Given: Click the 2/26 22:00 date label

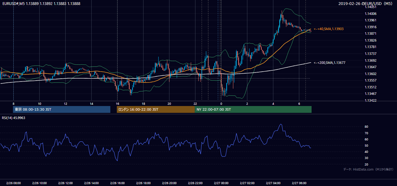Looking at the screenshot, I should point(195,183).
